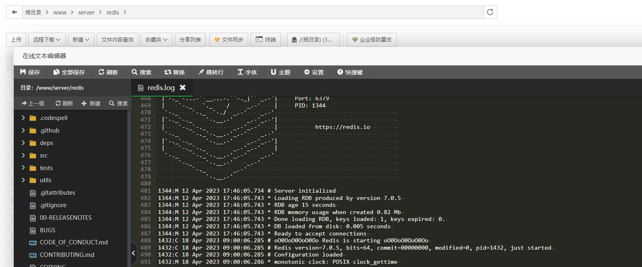Click server in the breadcrumb
Viewport: 642px width, 267px height.
tap(86, 13)
